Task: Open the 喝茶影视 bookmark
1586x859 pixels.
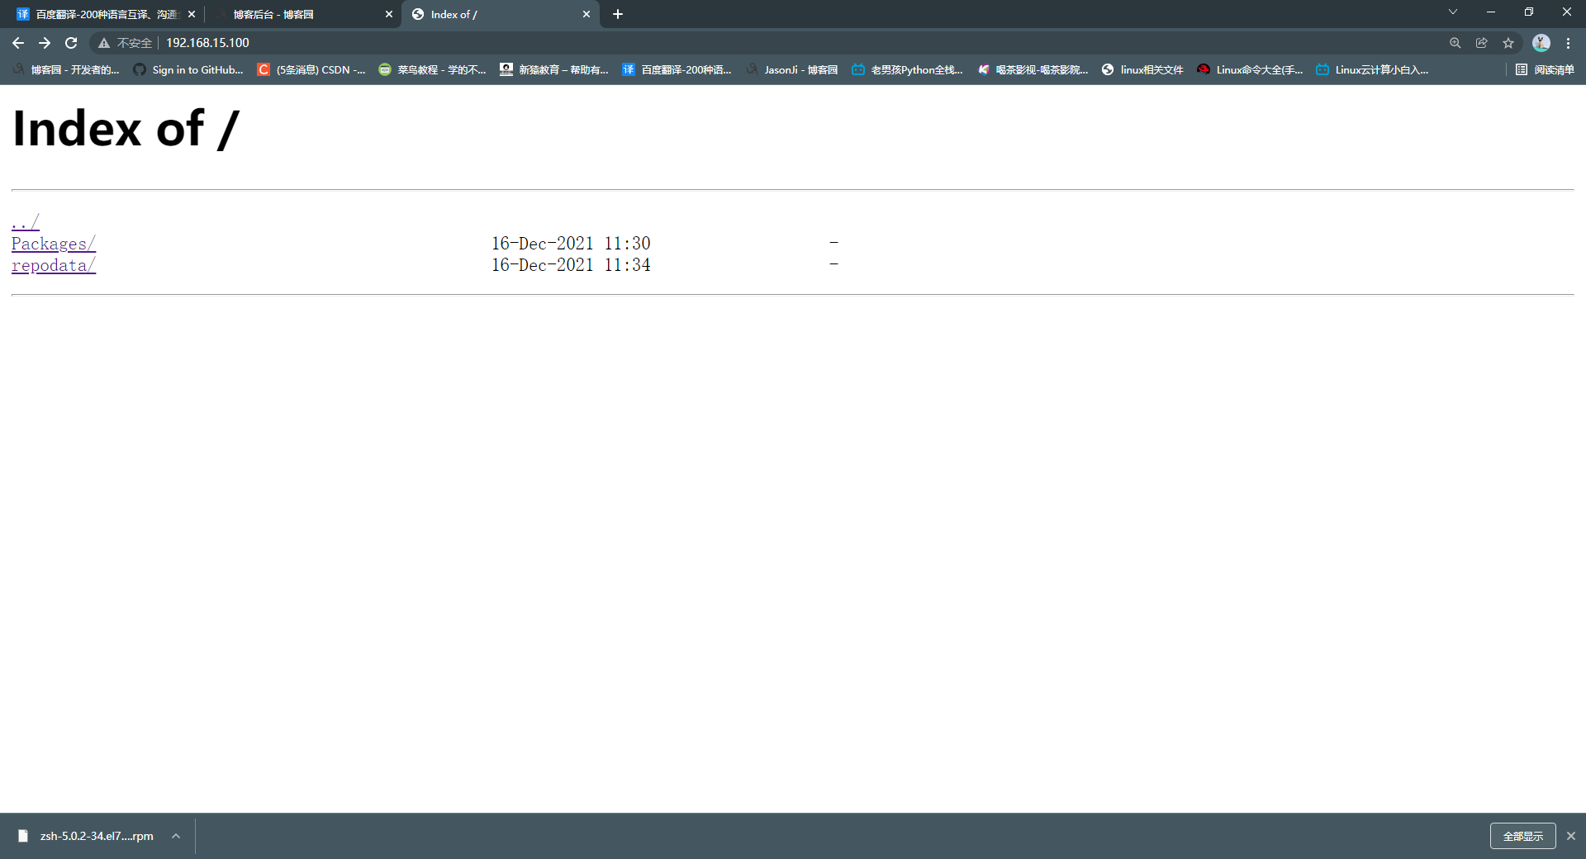Action: coord(1032,69)
